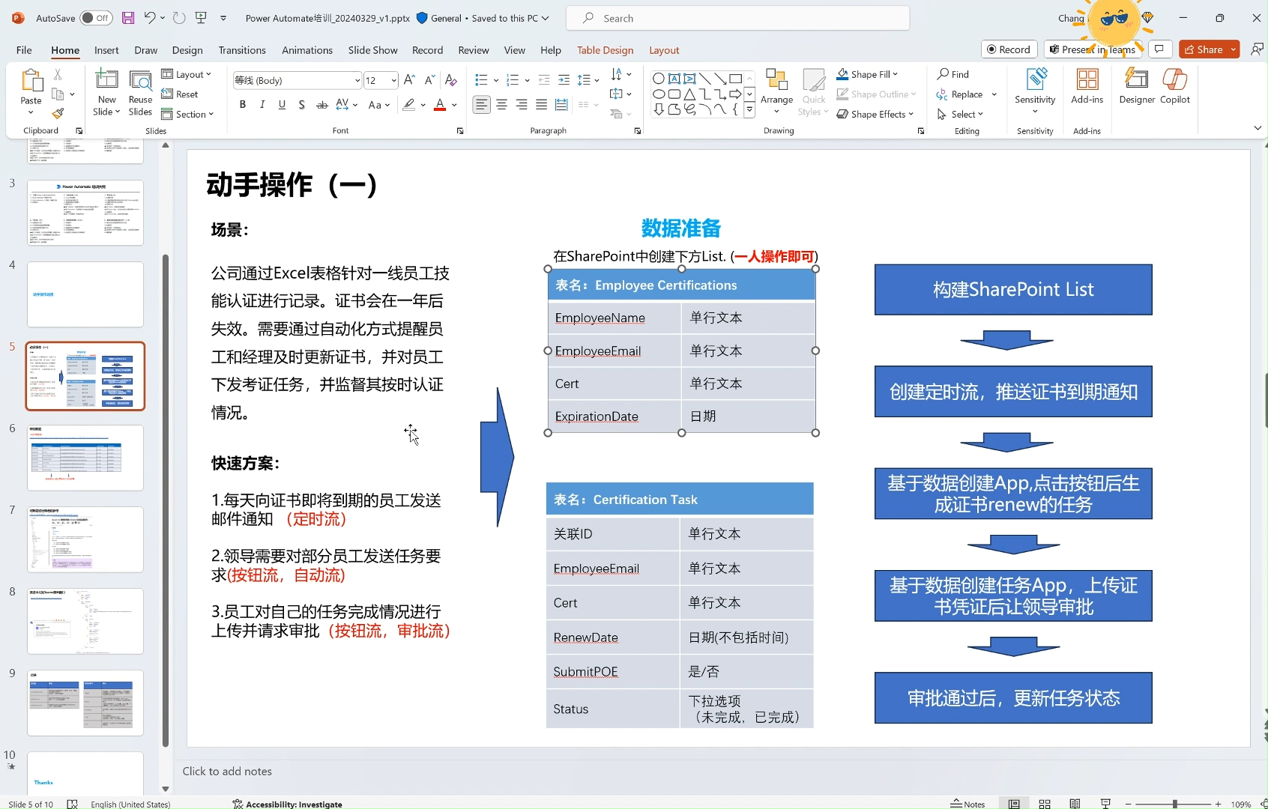This screenshot has width=1268, height=809.
Task: Click the Format Painter icon
Action: [x=59, y=113]
